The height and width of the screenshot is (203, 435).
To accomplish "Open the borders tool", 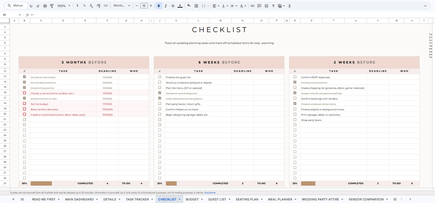I will click(x=196, y=6).
